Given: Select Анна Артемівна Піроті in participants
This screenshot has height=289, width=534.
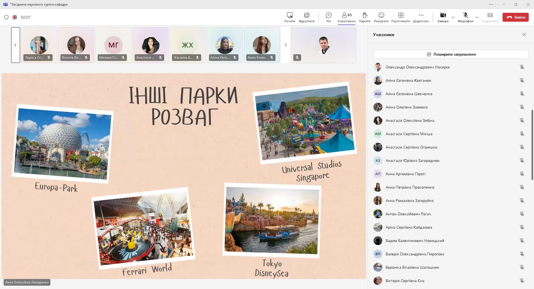Looking at the screenshot, I should click(x=451, y=174).
